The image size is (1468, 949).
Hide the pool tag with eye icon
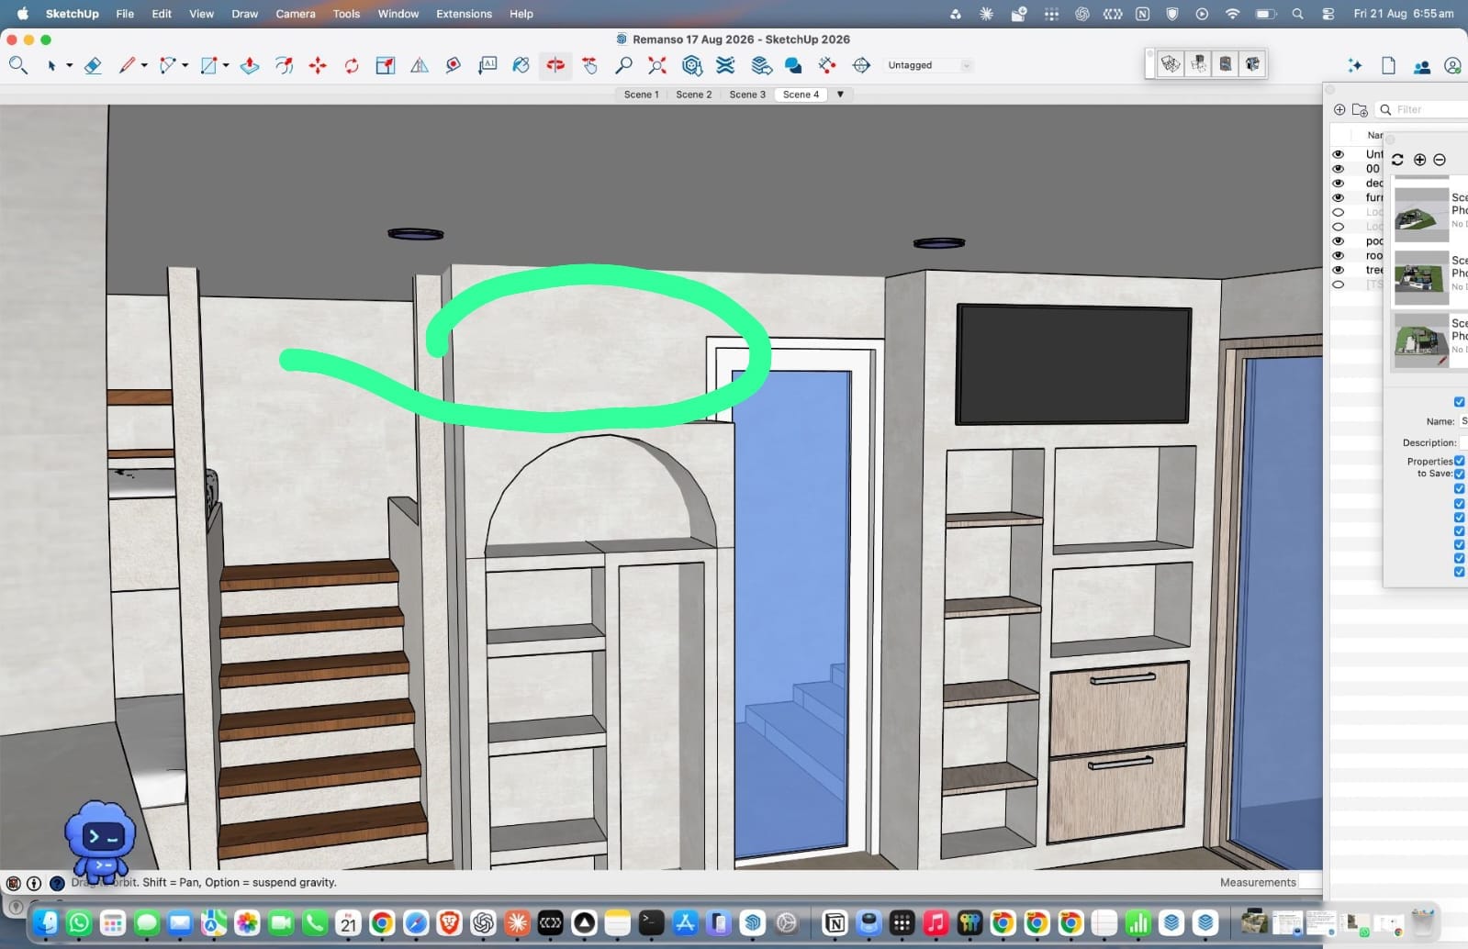click(x=1338, y=240)
